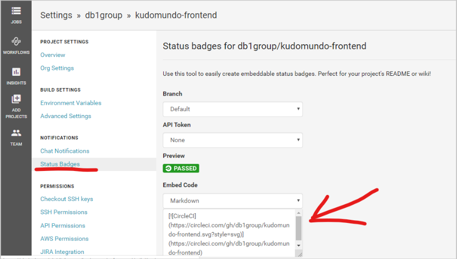This screenshot has height=259, width=457.
Task: Expand the Branch dropdown set to Default
Action: click(233, 109)
